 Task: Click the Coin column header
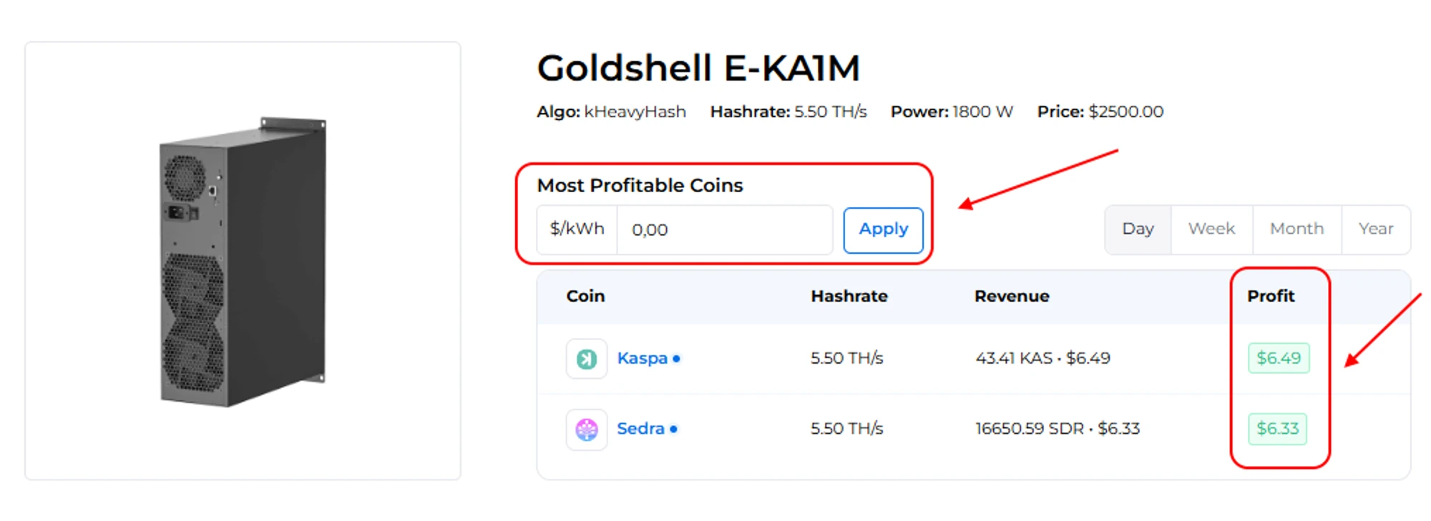pos(585,297)
